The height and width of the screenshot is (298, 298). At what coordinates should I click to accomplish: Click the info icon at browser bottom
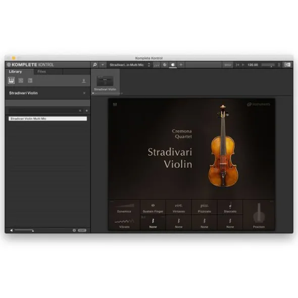(x=74, y=230)
